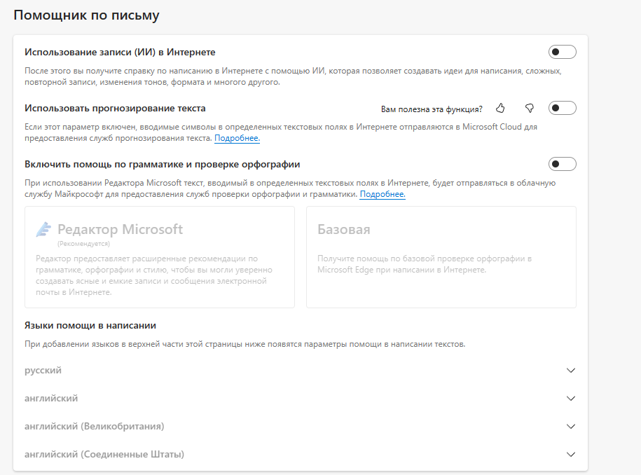This screenshot has width=641, height=475.
Task: Click the 'Вам полезна эта функция?' text
Action: pyautogui.click(x=432, y=109)
